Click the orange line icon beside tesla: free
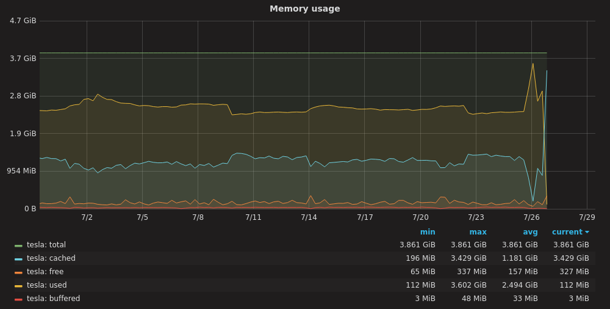 (x=18, y=272)
